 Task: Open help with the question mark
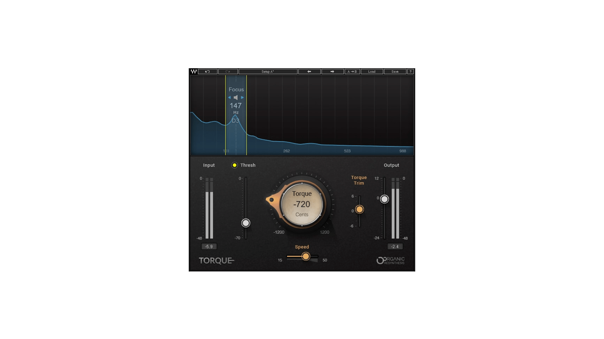pyautogui.click(x=411, y=72)
